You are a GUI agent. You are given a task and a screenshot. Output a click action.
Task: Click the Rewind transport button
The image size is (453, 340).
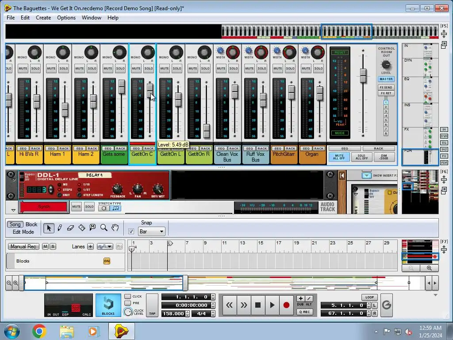coord(230,305)
